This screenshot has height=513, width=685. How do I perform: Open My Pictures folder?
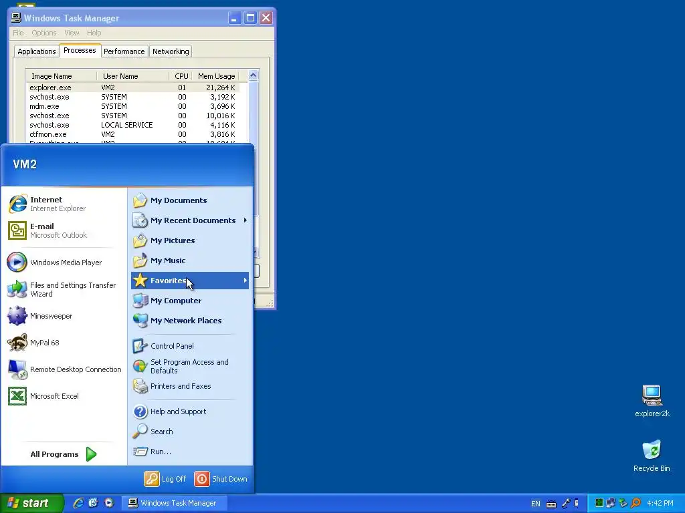pyautogui.click(x=190, y=240)
